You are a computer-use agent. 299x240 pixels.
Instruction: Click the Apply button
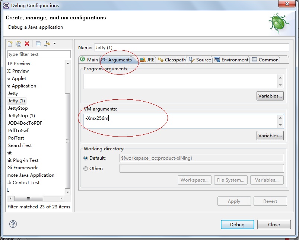pyautogui.click(x=234, y=201)
